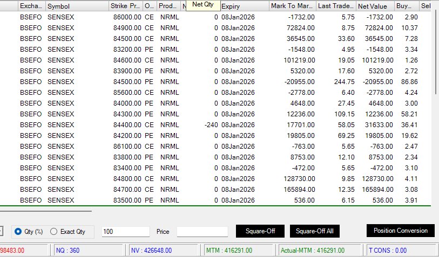Image resolution: width=439 pixels, height=257 pixels.
Task: Select the strike price 83200.00 cell
Action: [127, 50]
